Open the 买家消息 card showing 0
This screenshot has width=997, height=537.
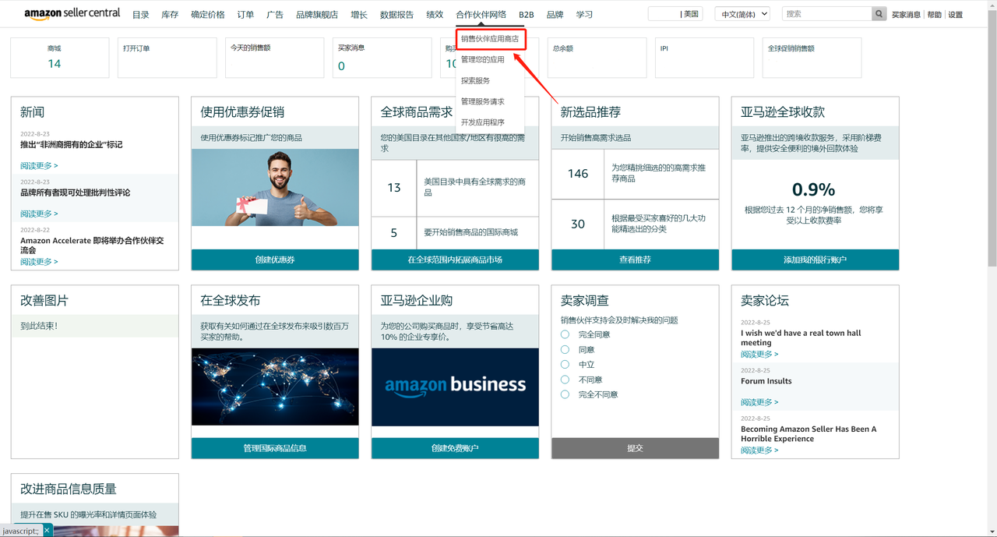pyautogui.click(x=382, y=58)
